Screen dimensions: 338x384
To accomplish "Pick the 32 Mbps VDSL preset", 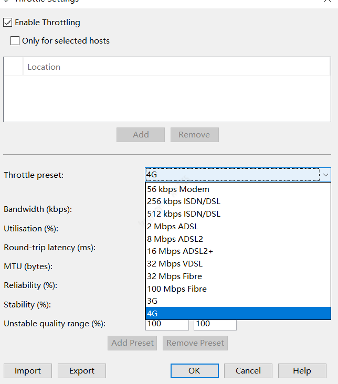I will point(238,264).
